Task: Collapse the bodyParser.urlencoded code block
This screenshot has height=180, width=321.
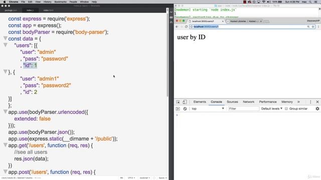Action: point(6,111)
